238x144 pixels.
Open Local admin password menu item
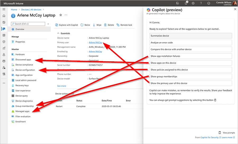[24, 80]
